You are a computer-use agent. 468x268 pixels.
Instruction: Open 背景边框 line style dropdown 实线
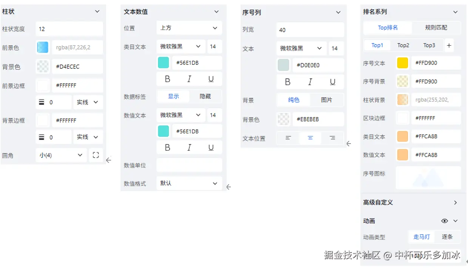pyautogui.click(x=88, y=137)
